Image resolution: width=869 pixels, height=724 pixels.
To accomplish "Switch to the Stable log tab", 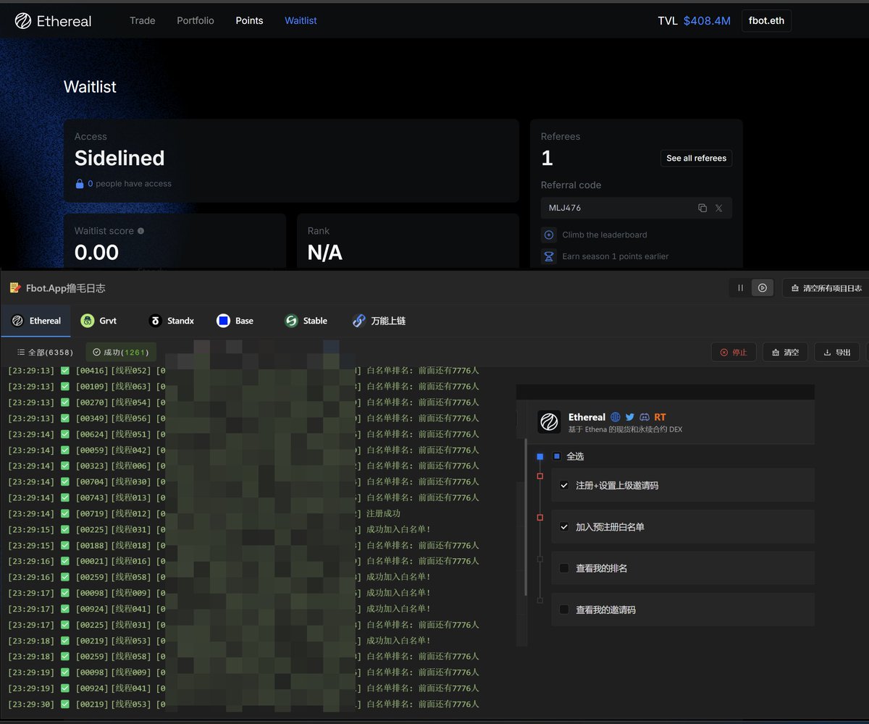I will click(306, 321).
